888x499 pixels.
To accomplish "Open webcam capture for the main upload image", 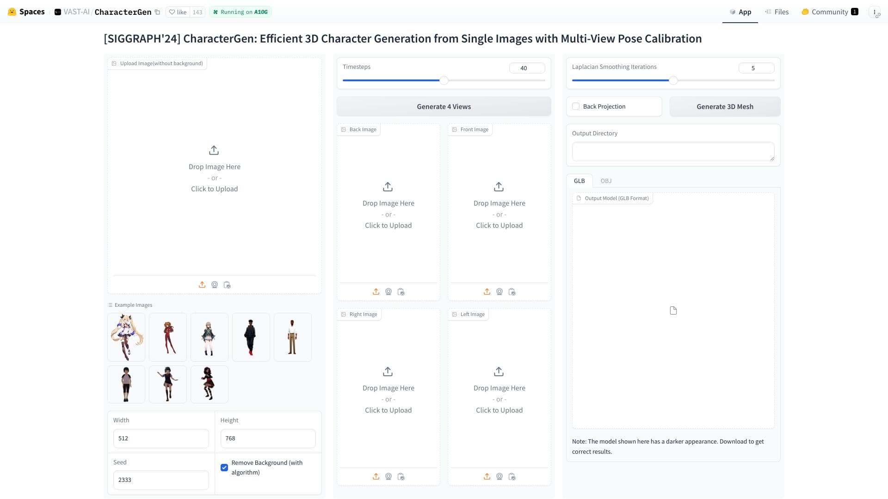I will (215, 285).
